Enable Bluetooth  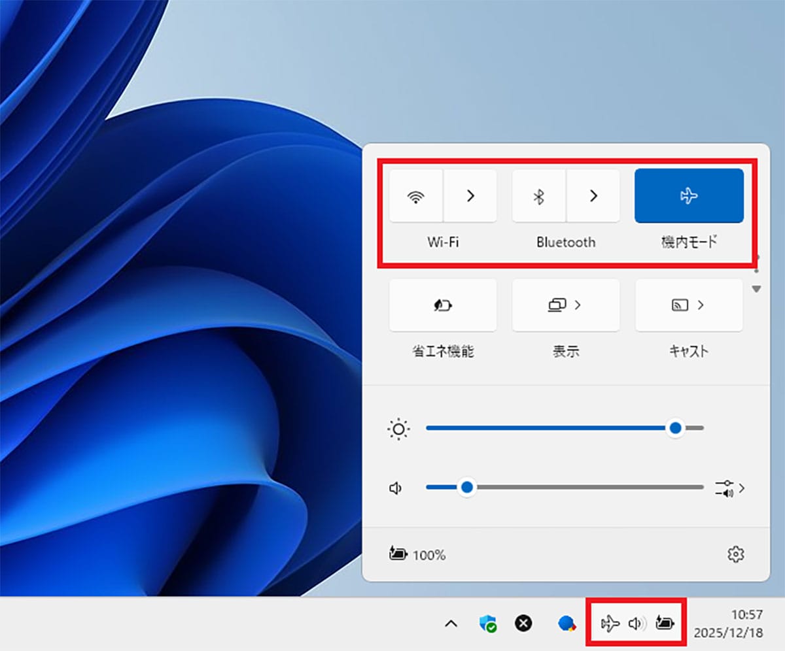pyautogui.click(x=538, y=195)
